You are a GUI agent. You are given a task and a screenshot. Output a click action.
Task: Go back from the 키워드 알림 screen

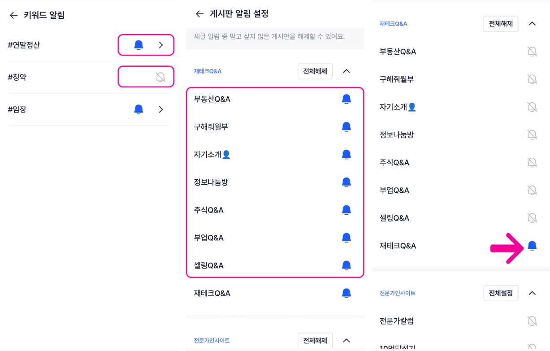pos(13,15)
